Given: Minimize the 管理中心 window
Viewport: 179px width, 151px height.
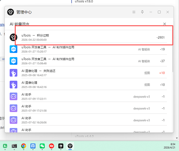Looking at the screenshot, I should point(151,12).
